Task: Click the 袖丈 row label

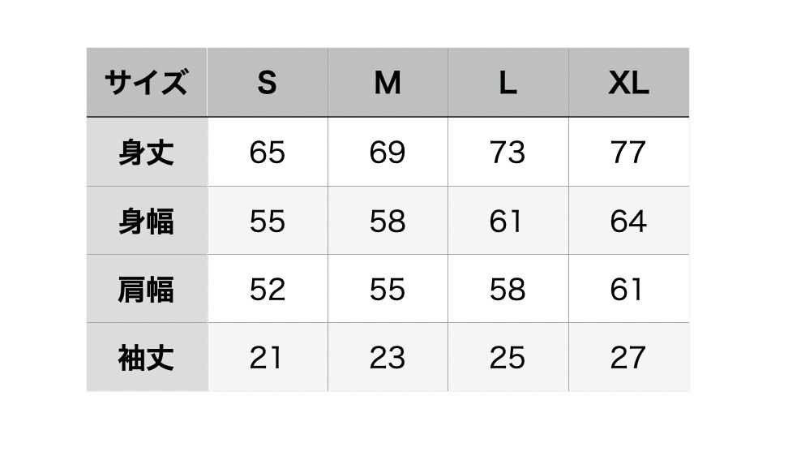Action: (146, 358)
